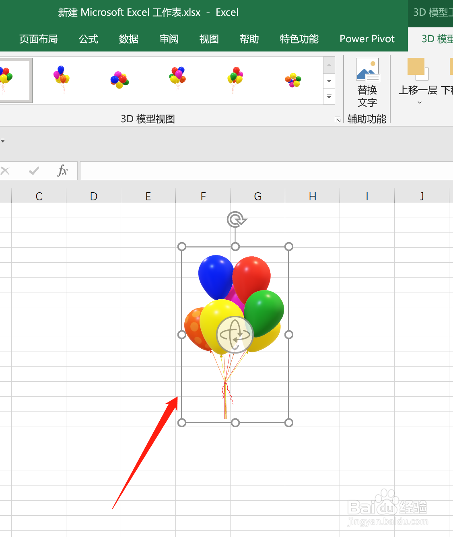Screen dimensions: 453x537
Task: Open the 帮助 tab
Action: coord(249,39)
